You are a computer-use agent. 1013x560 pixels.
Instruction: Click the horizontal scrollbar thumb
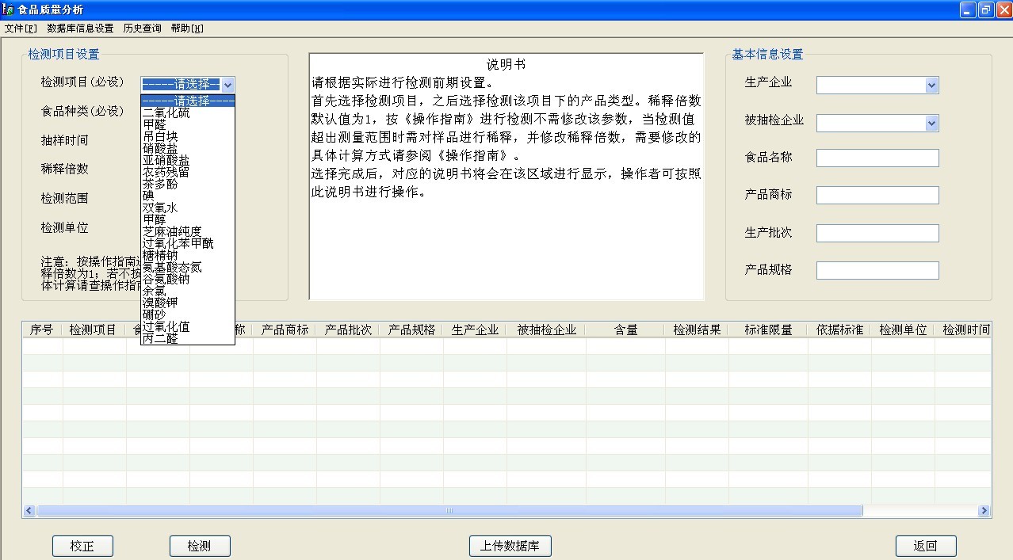pos(449,511)
